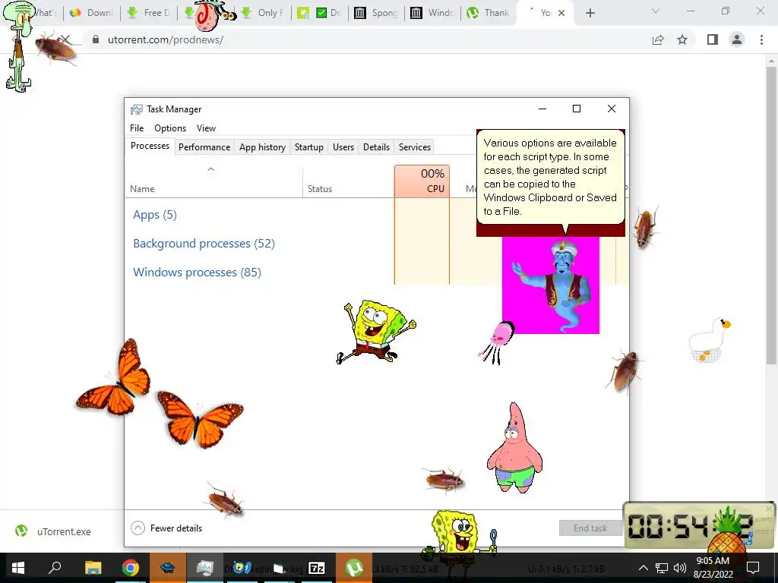Switch to the "Downl" Chrome tab

point(92,13)
